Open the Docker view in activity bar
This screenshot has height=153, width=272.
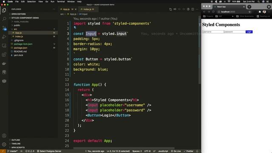click(4, 63)
